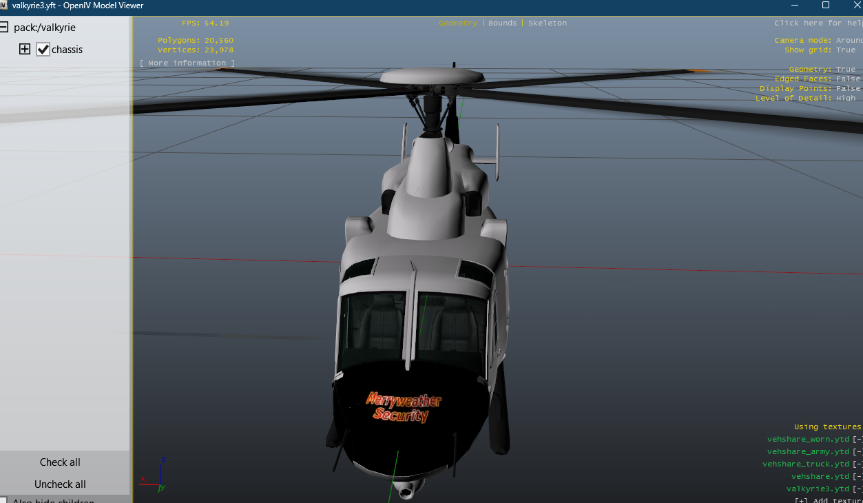This screenshot has height=503, width=863.
Task: Collapse the pack:/valkyrie tree node
Action: coord(3,28)
